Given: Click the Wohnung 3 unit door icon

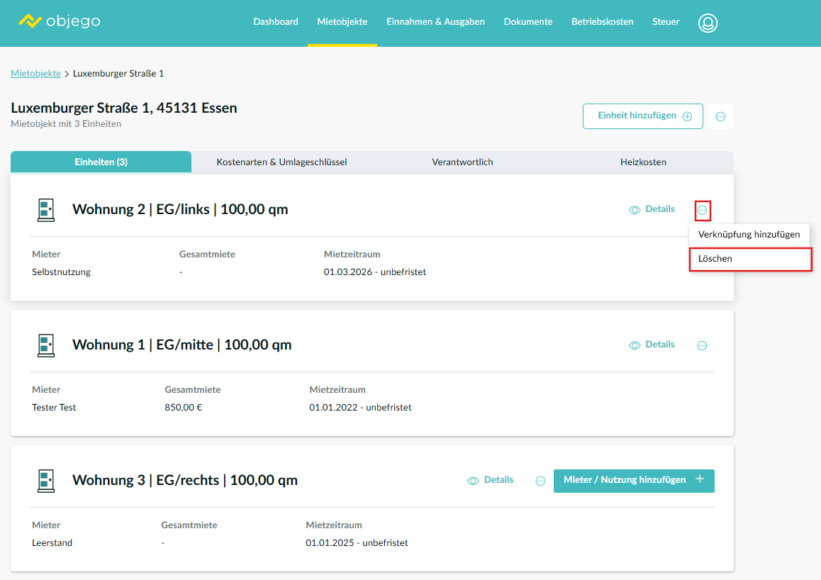Looking at the screenshot, I should 46,481.
